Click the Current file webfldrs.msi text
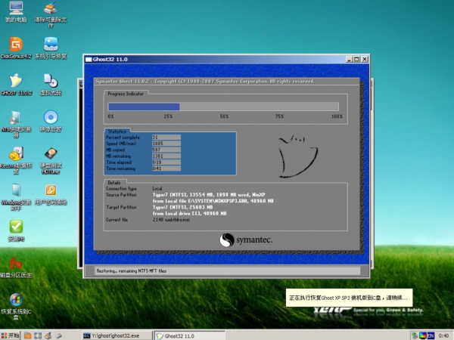This screenshot has width=454, height=340. [x=171, y=220]
